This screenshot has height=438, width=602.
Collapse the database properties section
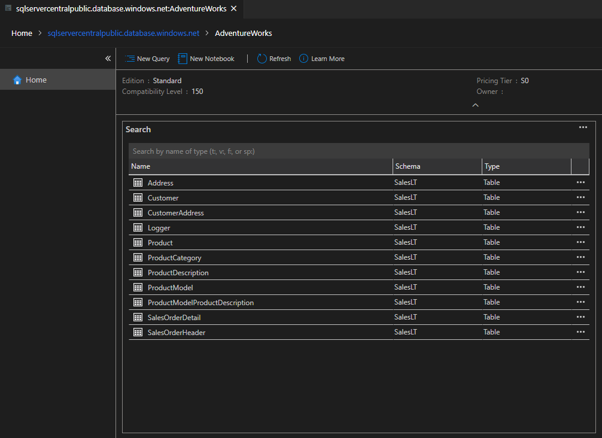476,105
